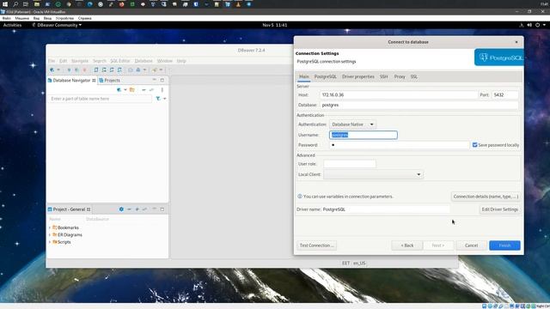Click the table name search box in navigator
550x309 pixels.
tap(101, 99)
